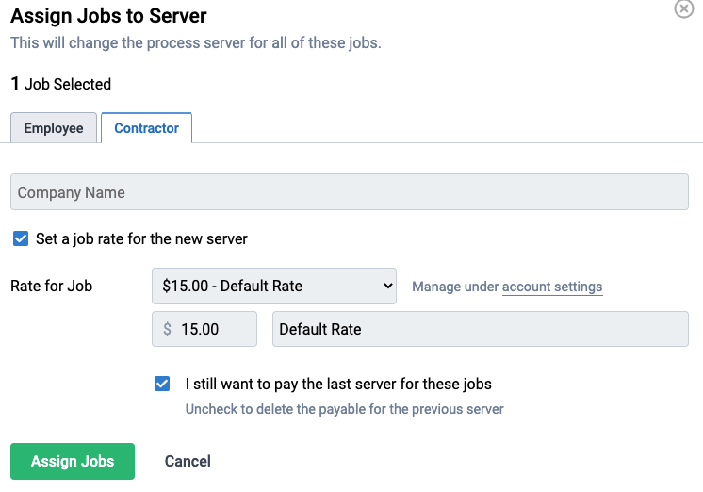Click the dollar sign in the amount field
Viewport: 703px width, 492px height.
point(167,329)
